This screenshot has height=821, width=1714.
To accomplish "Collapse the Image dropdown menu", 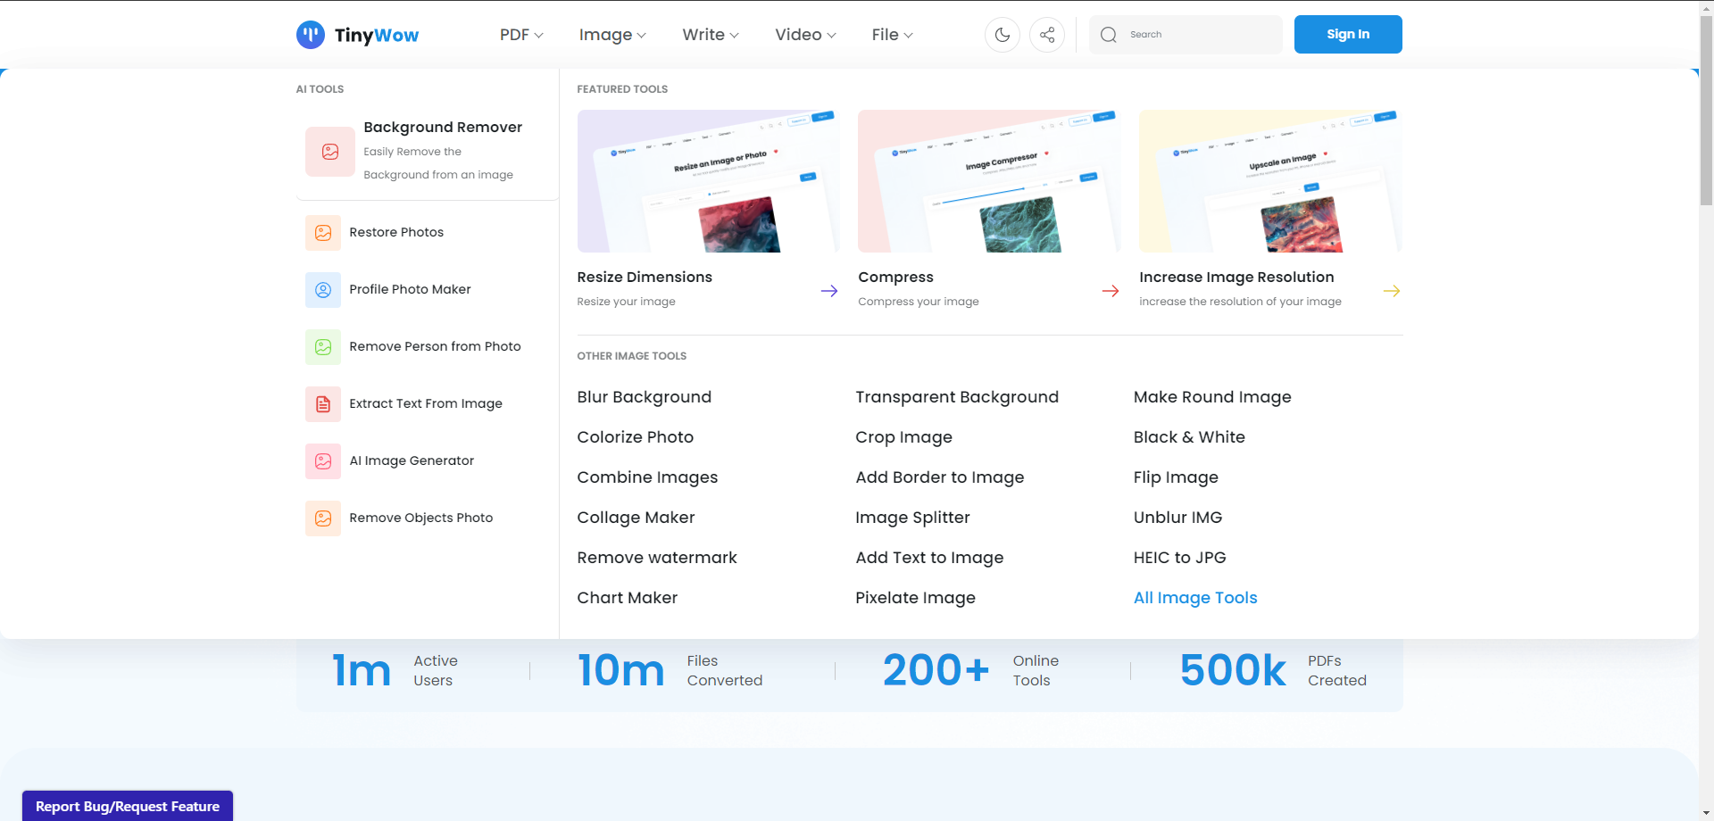I will pos(612,35).
